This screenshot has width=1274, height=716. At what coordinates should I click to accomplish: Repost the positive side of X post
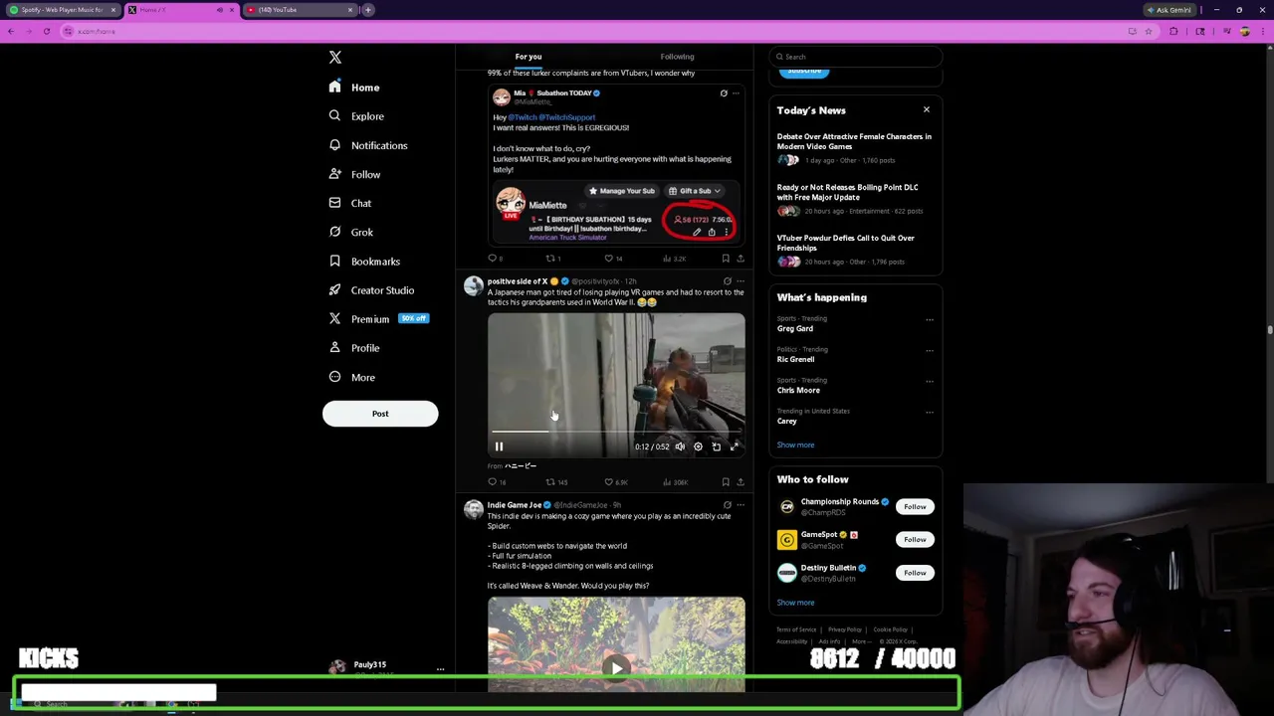click(555, 482)
